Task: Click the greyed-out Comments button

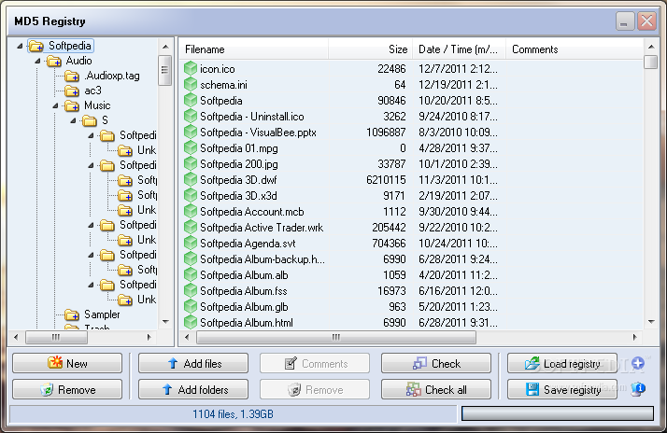Action: [x=315, y=363]
